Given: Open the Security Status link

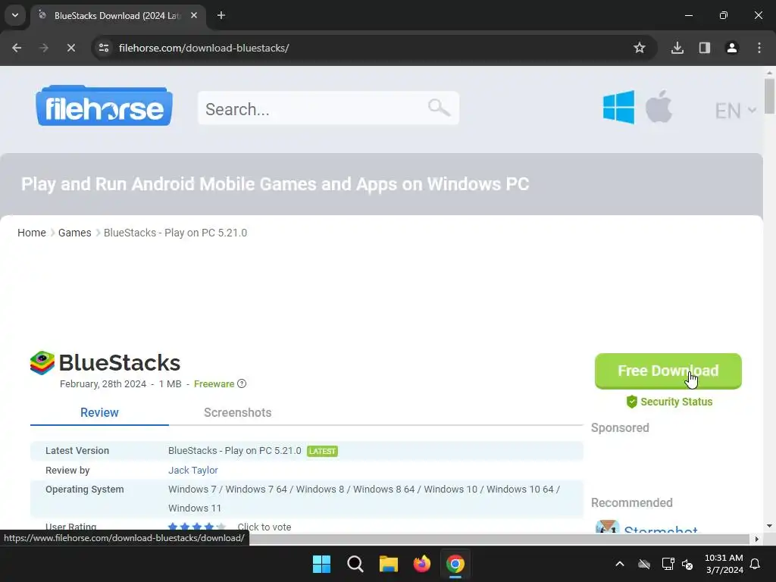Looking at the screenshot, I should (x=669, y=402).
